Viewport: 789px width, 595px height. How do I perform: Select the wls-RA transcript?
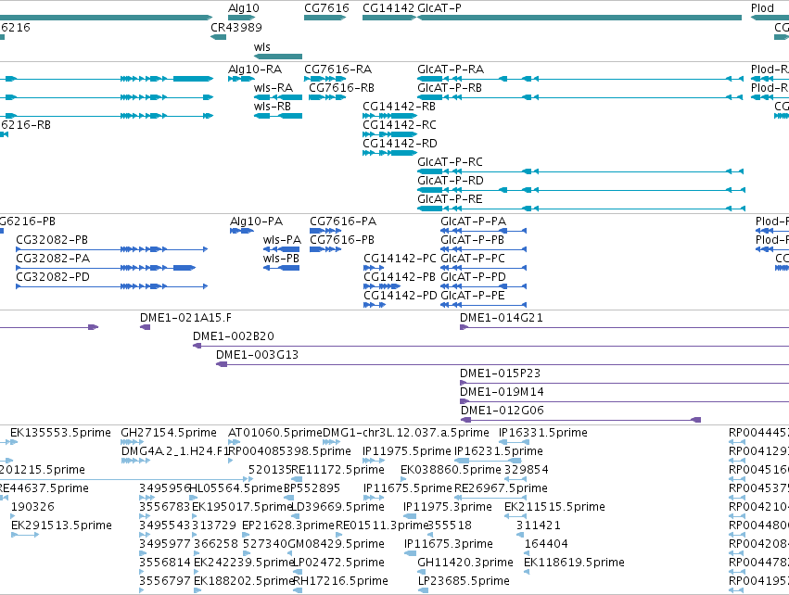tap(278, 97)
